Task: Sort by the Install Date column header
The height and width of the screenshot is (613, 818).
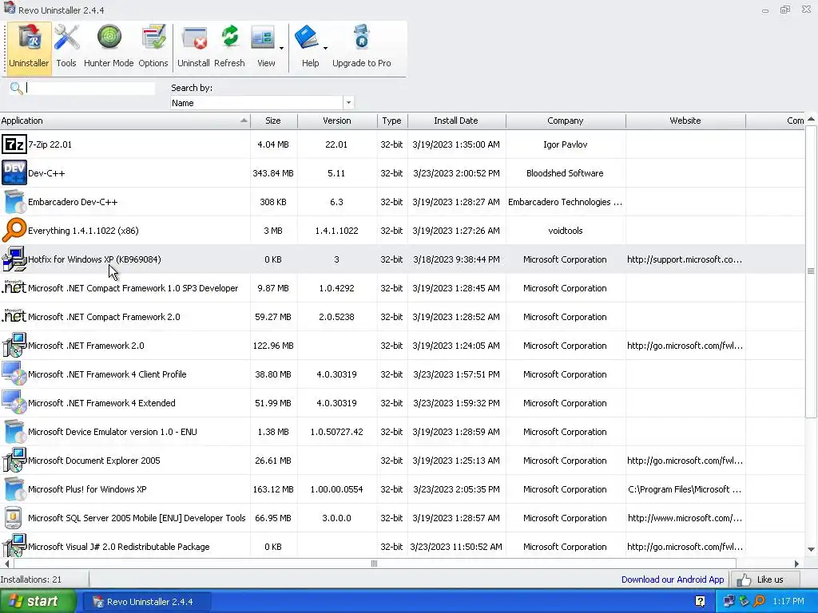Action: pos(456,121)
